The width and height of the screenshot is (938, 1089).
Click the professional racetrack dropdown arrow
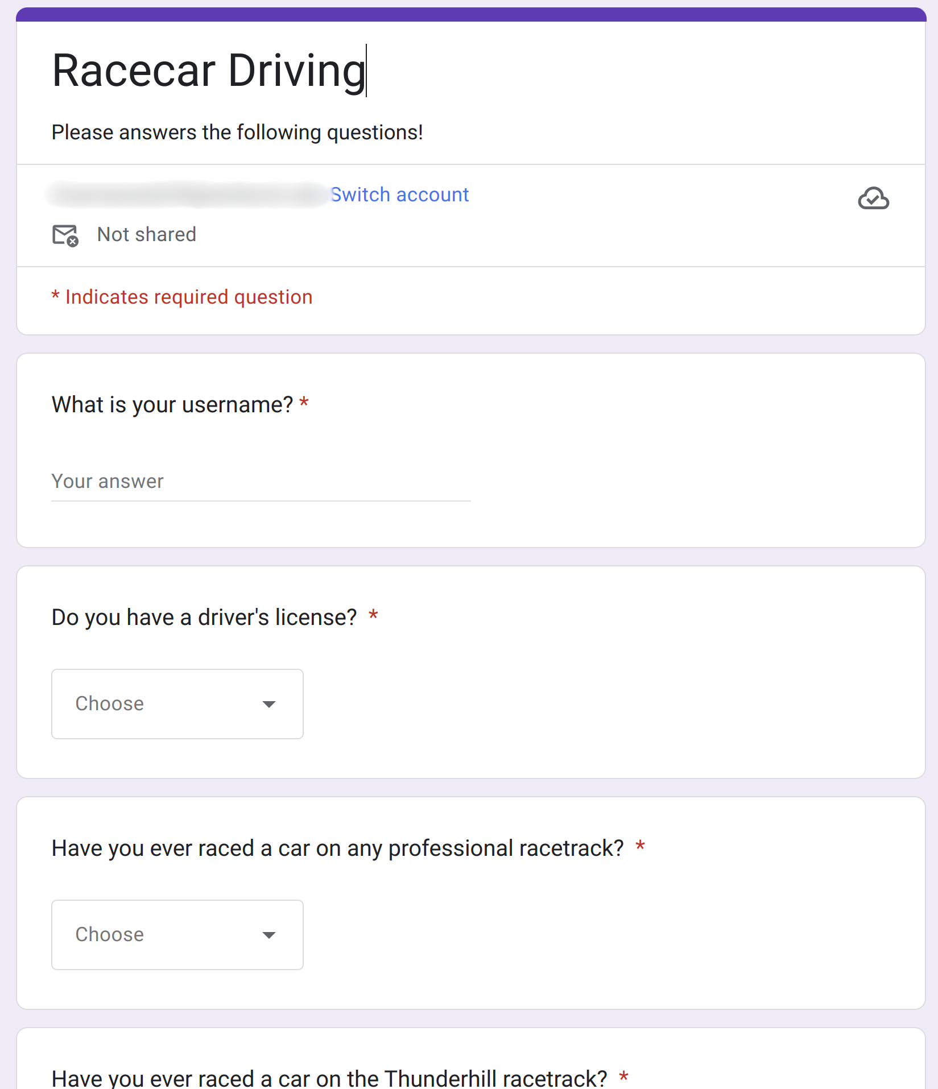coord(269,935)
